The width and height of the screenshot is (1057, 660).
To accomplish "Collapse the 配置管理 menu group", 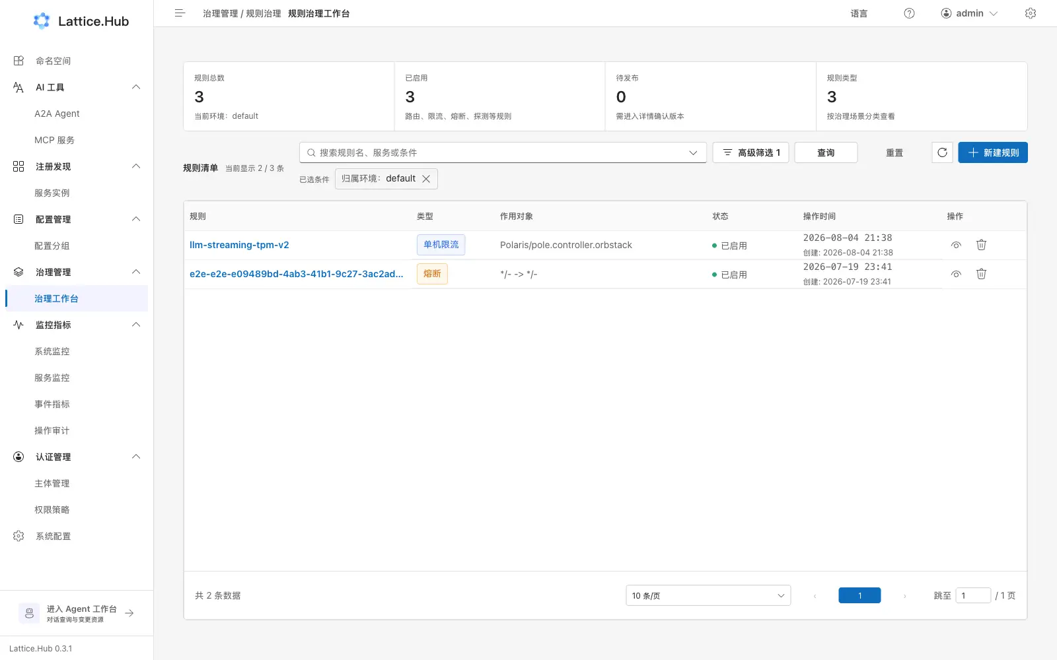I will (136, 219).
